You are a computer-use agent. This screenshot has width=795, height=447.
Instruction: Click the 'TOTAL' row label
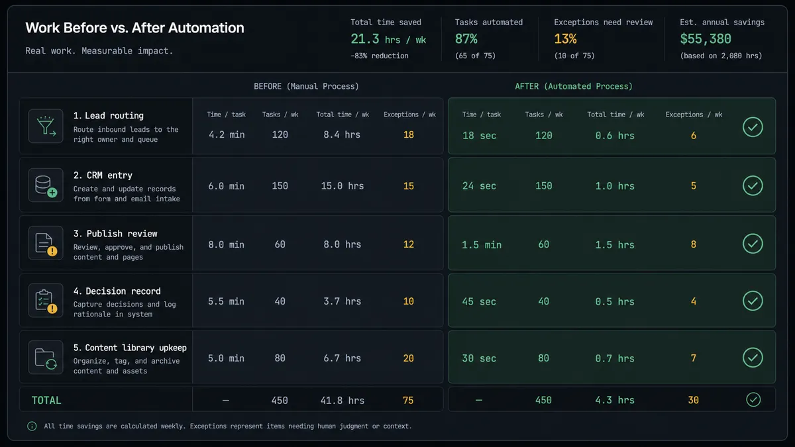[46, 400]
